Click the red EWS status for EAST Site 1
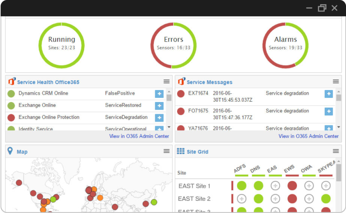The image size is (346, 213). pyautogui.click(x=292, y=186)
